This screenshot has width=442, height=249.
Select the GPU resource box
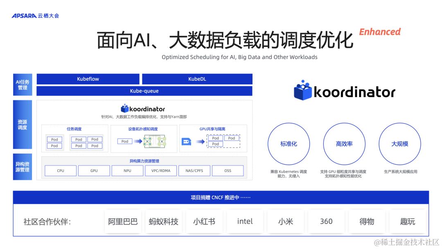(x=94, y=171)
